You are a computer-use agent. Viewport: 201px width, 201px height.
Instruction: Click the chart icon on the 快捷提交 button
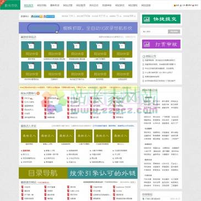click(x=147, y=19)
